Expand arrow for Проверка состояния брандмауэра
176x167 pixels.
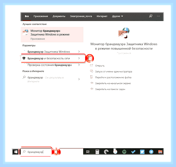pos(79,65)
